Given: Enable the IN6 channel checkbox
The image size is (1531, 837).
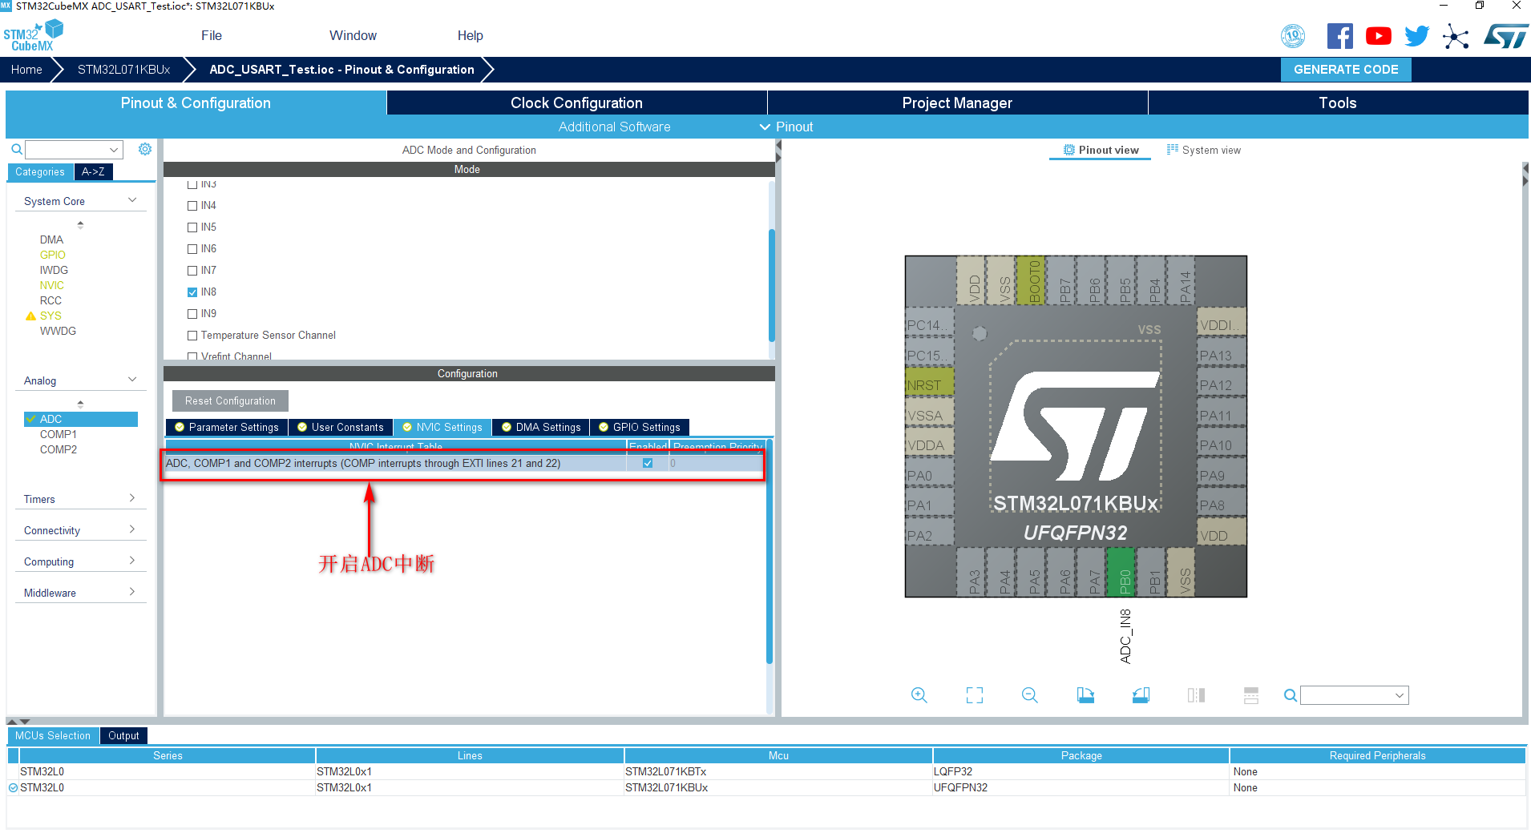Looking at the screenshot, I should (192, 249).
